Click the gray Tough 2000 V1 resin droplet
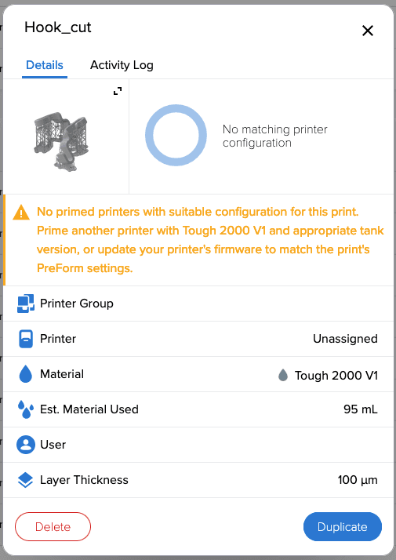Screen dimensions: 396x560 coord(283,376)
